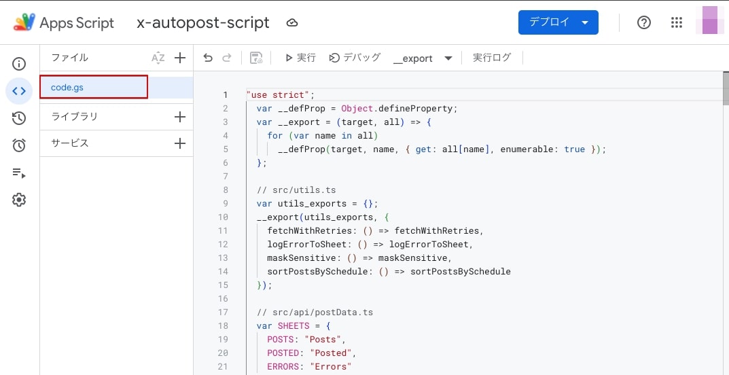Click the editor vertical scrollbar thumb
This screenshot has width=729, height=375.
coord(726,88)
